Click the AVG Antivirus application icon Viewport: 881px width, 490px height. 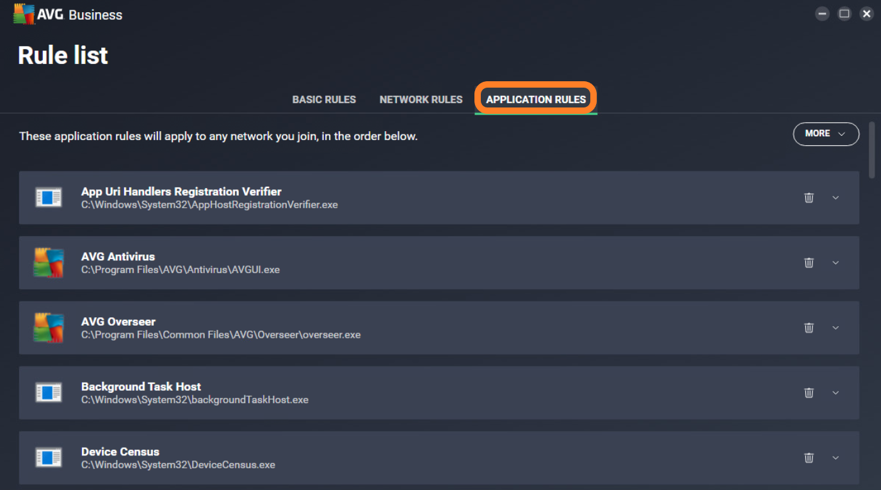click(x=49, y=263)
